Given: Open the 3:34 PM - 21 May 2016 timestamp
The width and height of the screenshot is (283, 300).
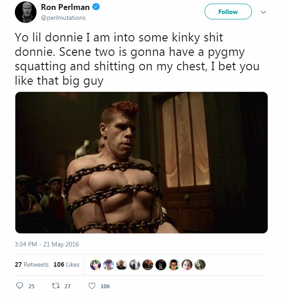Looking at the screenshot, I should (x=47, y=245).
